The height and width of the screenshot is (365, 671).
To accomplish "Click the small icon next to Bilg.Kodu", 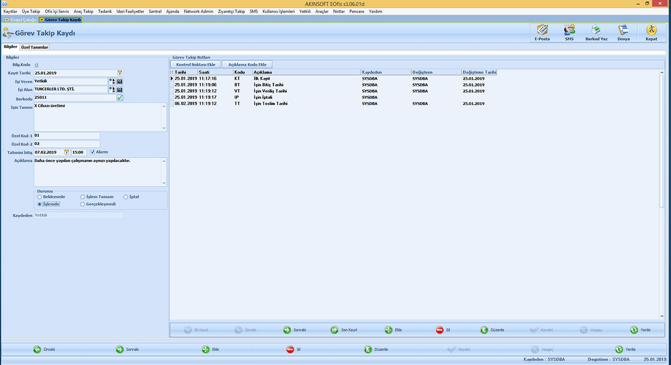I will tap(37, 65).
